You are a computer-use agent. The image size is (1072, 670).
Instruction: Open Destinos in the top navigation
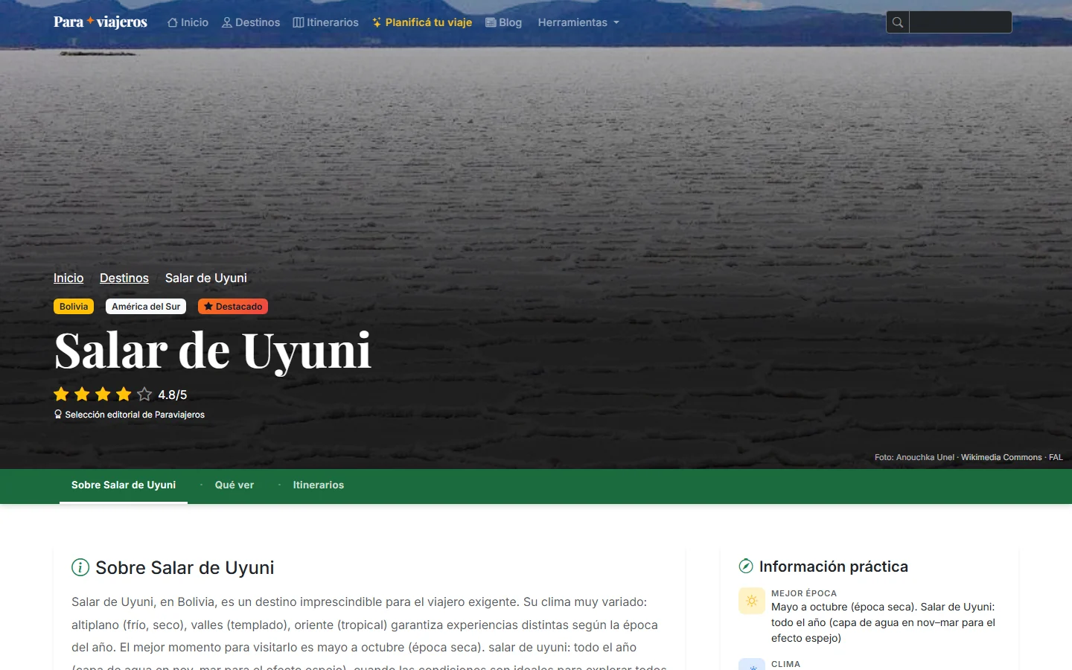click(x=251, y=22)
